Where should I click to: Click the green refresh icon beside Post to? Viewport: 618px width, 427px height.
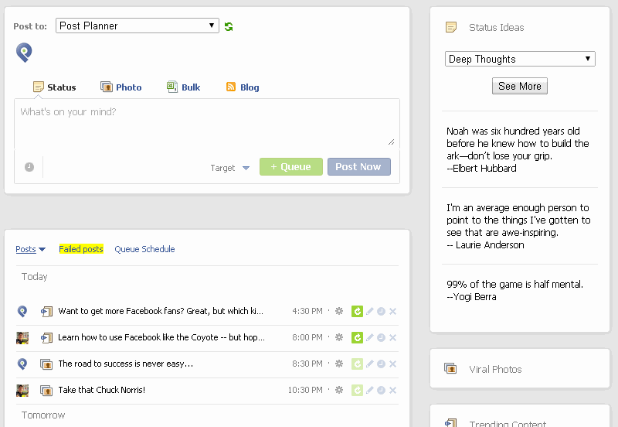(x=229, y=26)
